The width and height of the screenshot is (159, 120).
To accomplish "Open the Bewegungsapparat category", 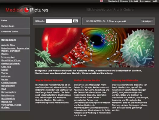I will pos(11,64).
